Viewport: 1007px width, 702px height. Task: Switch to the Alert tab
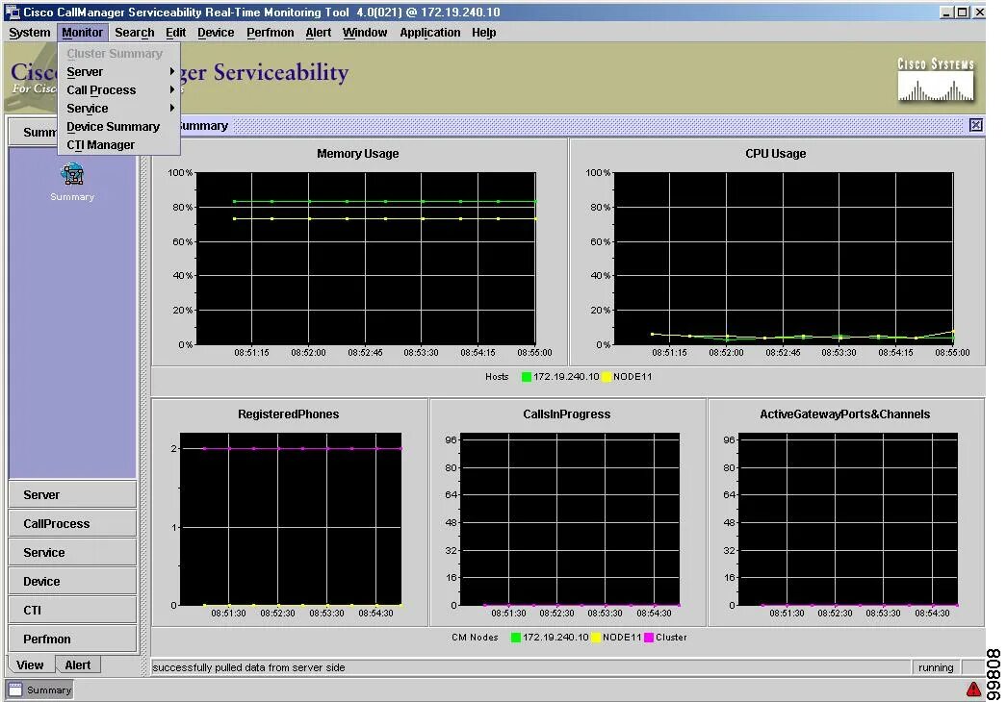(x=78, y=665)
